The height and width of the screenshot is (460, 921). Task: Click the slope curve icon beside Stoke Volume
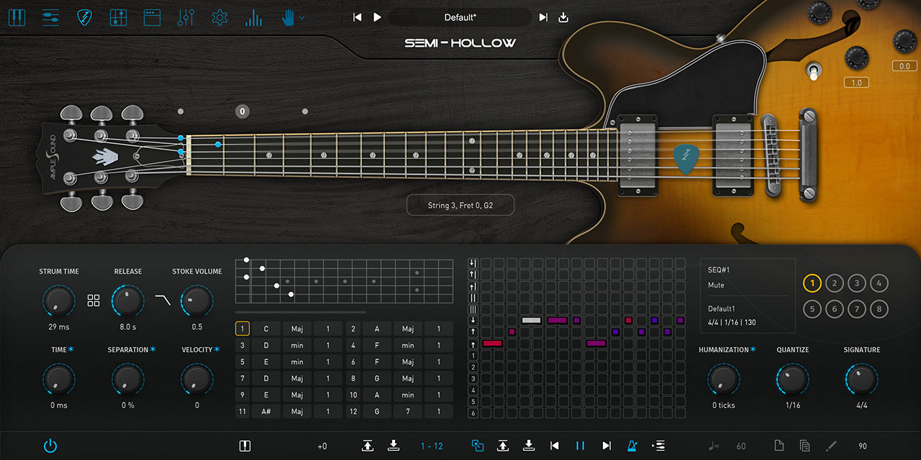click(x=163, y=300)
